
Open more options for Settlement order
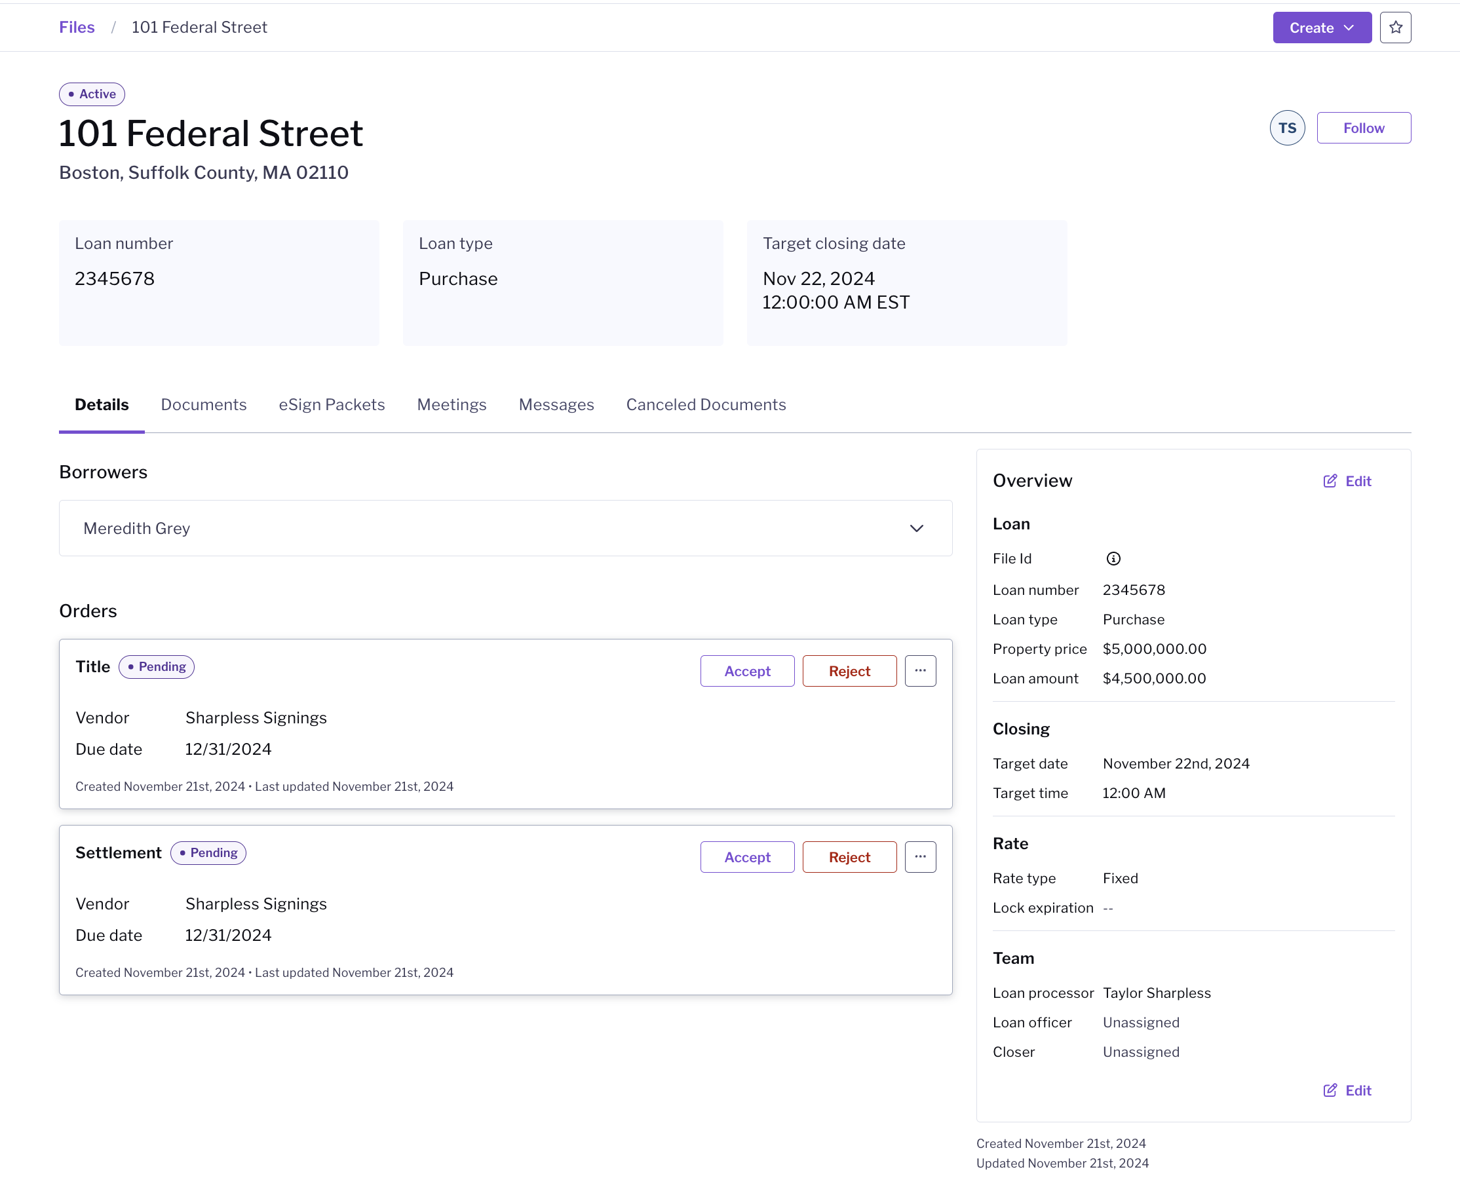(920, 856)
